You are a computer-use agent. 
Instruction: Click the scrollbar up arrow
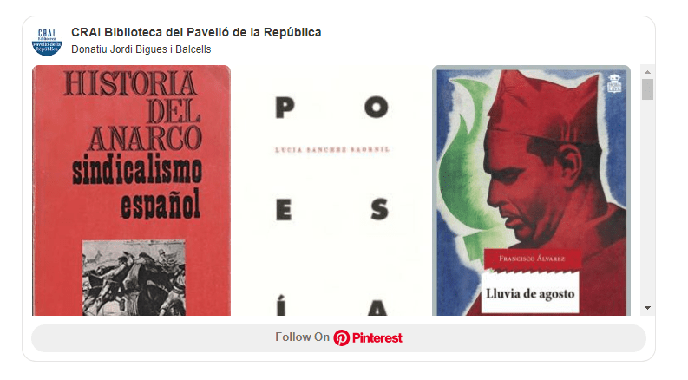pos(647,71)
